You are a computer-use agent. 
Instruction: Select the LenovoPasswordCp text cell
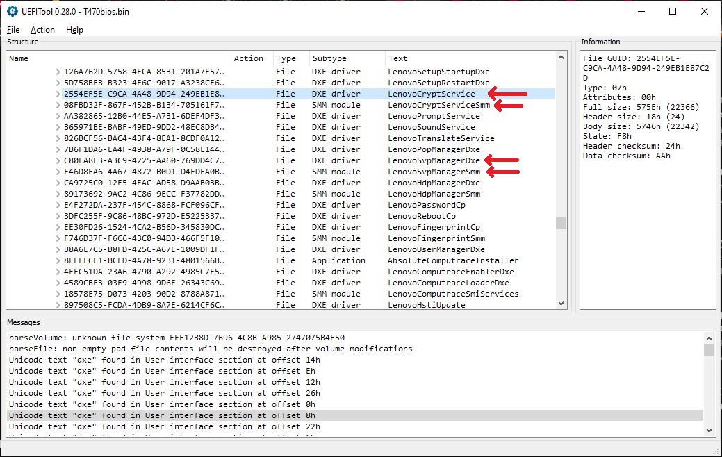coord(427,205)
